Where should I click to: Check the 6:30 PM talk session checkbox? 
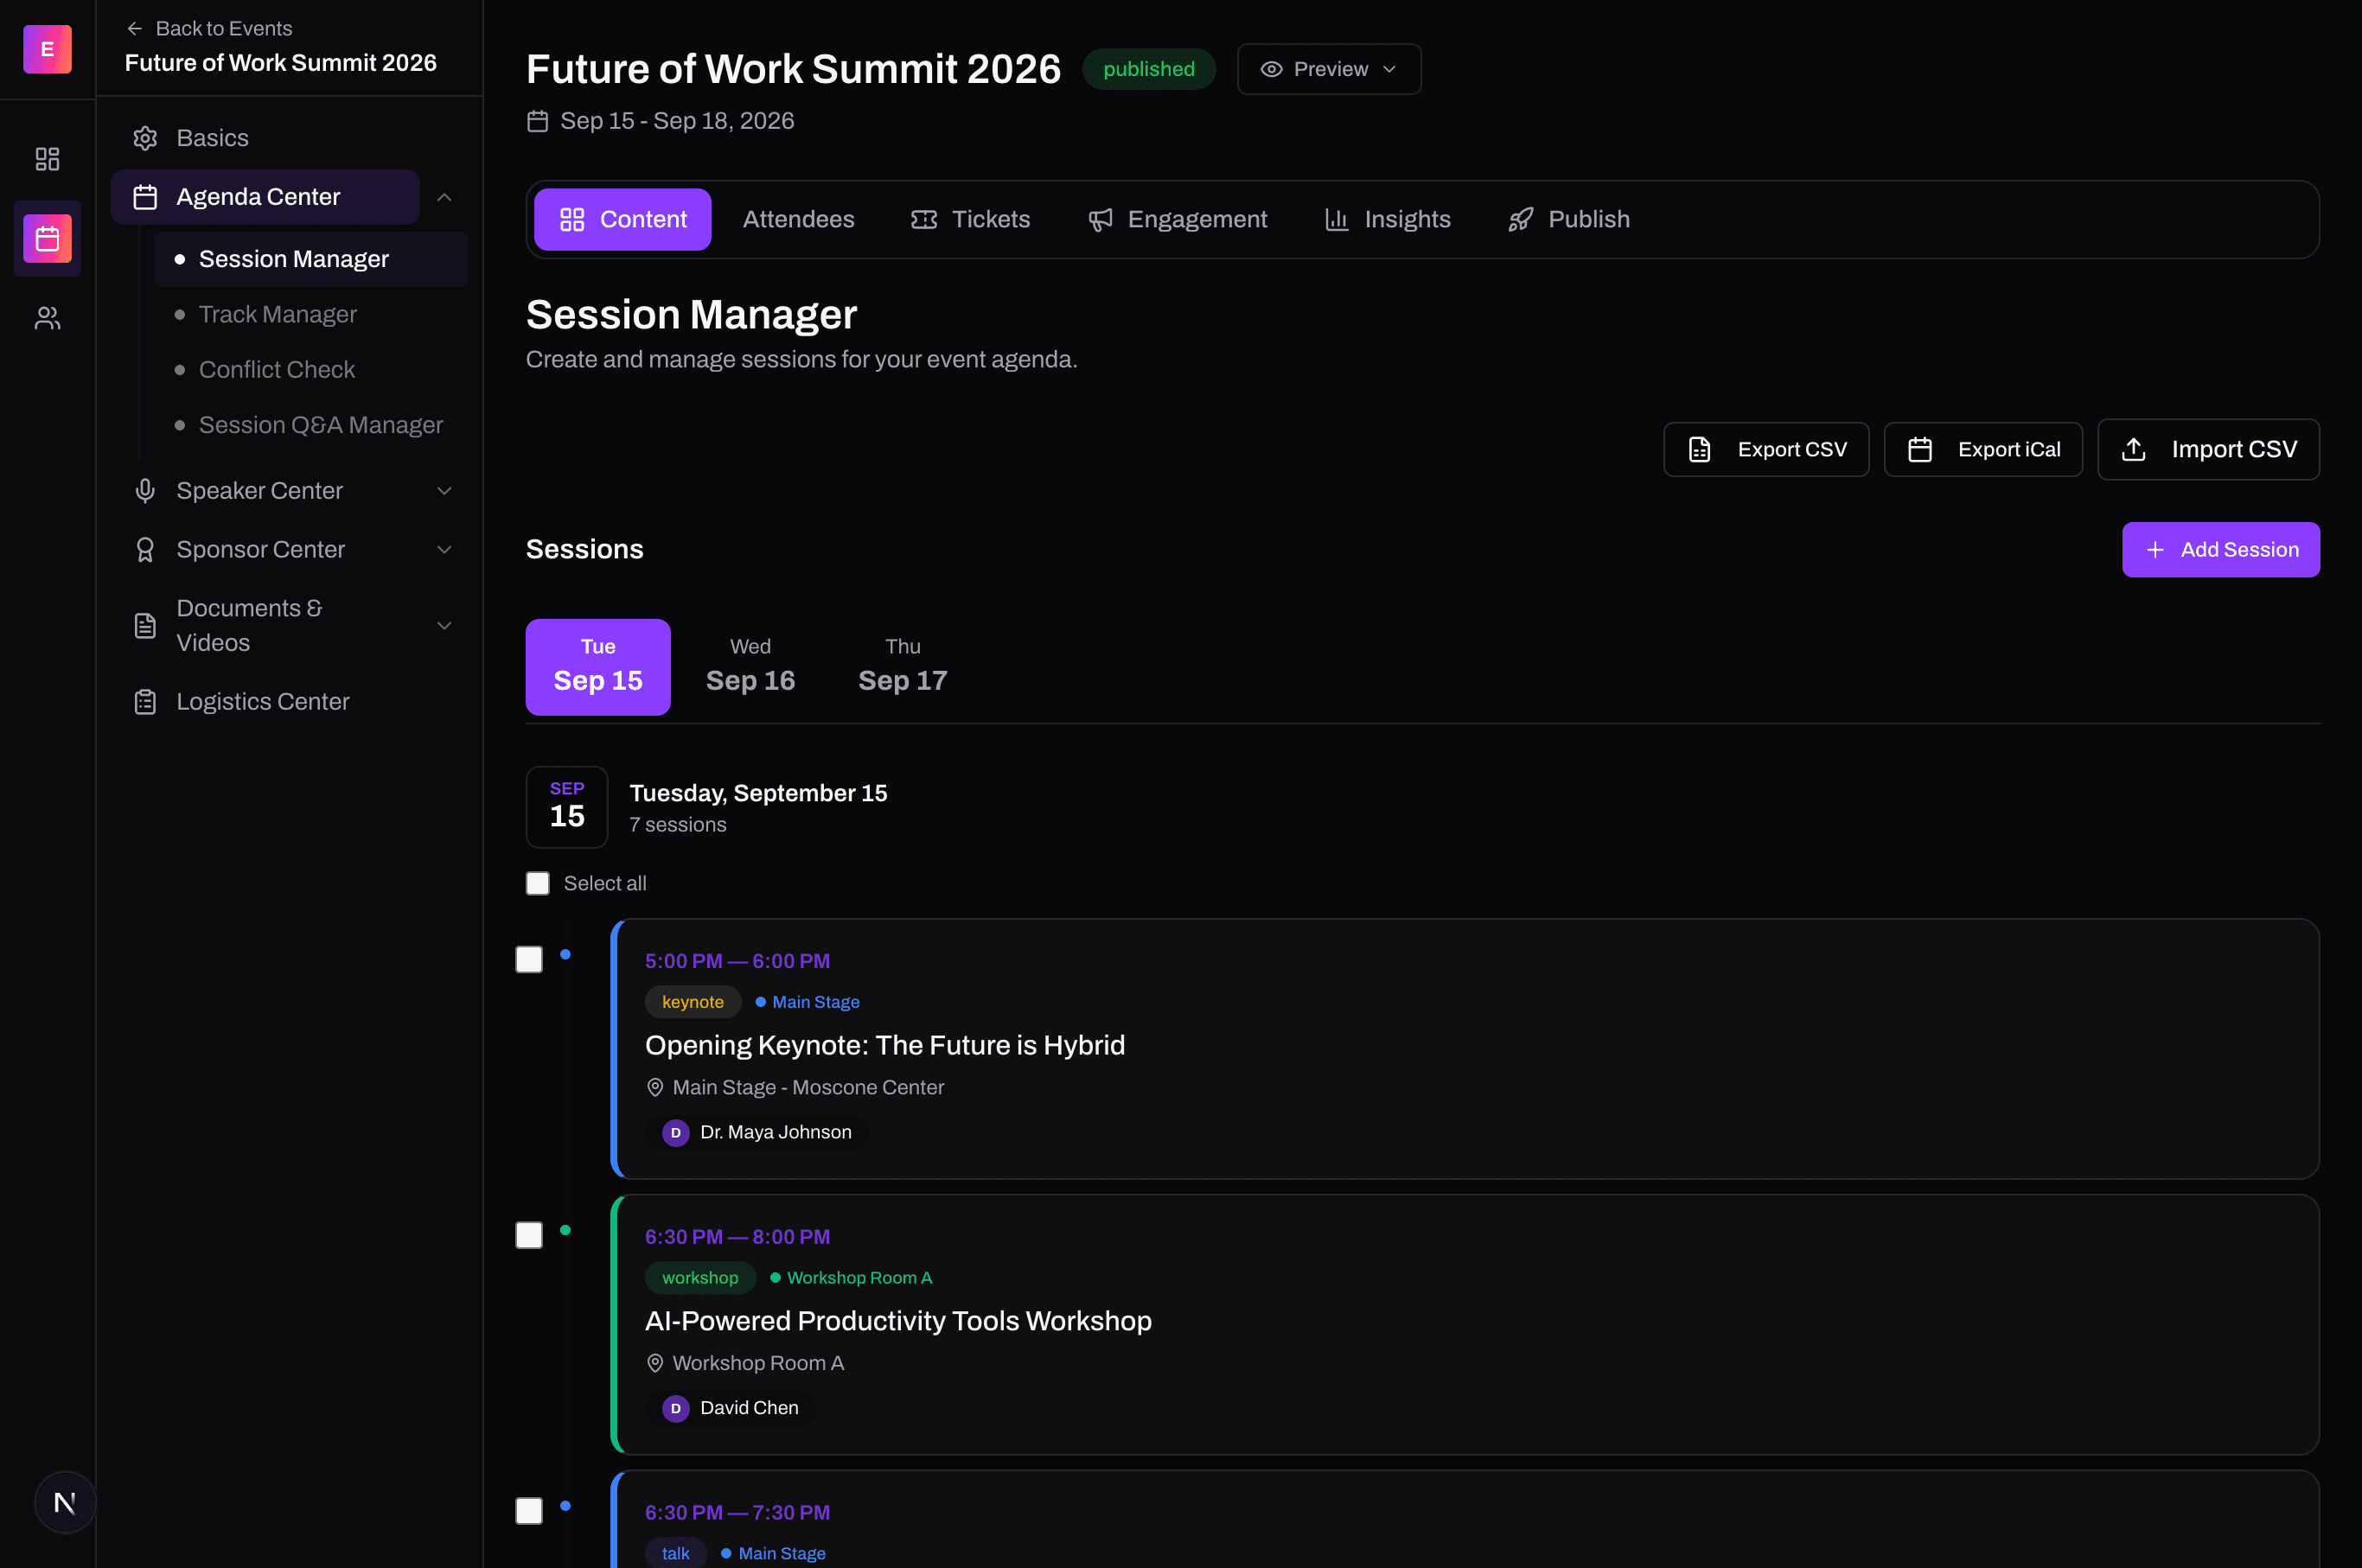[x=529, y=1511]
